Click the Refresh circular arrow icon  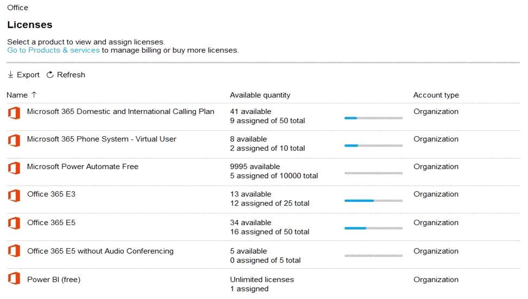pyautogui.click(x=50, y=75)
